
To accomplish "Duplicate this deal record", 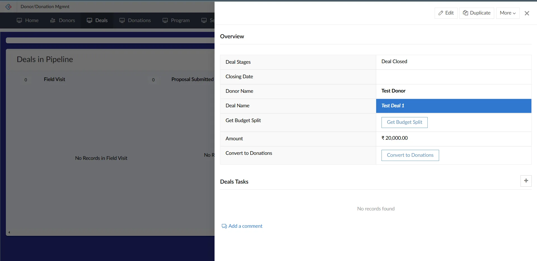I will pyautogui.click(x=477, y=13).
